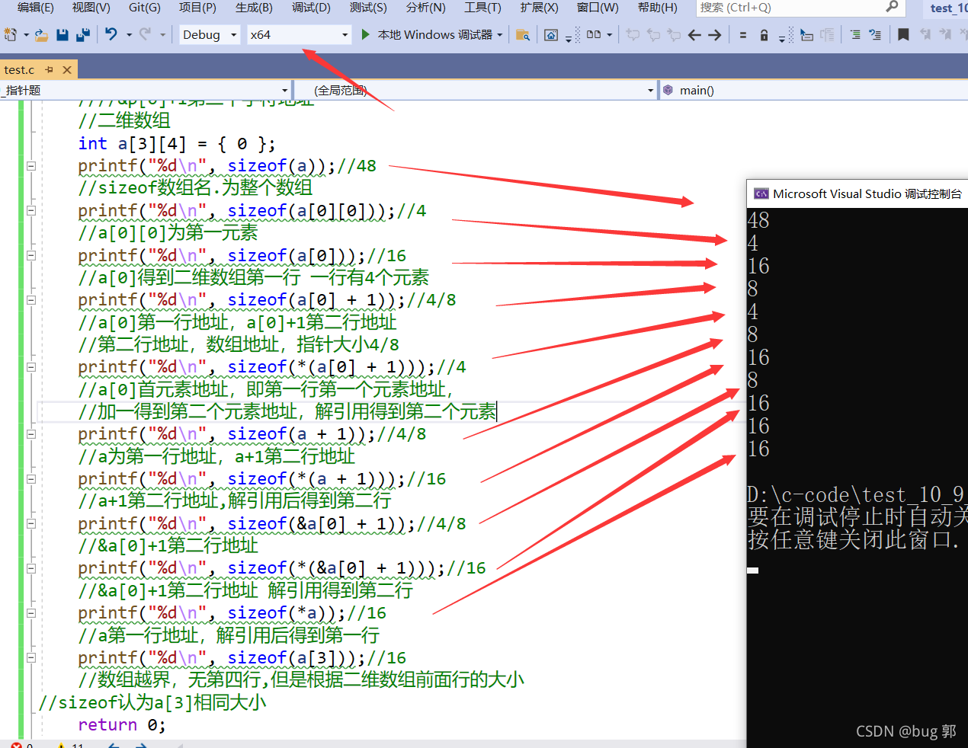Click the Open File folder icon
This screenshot has height=748, width=968.
point(41,35)
